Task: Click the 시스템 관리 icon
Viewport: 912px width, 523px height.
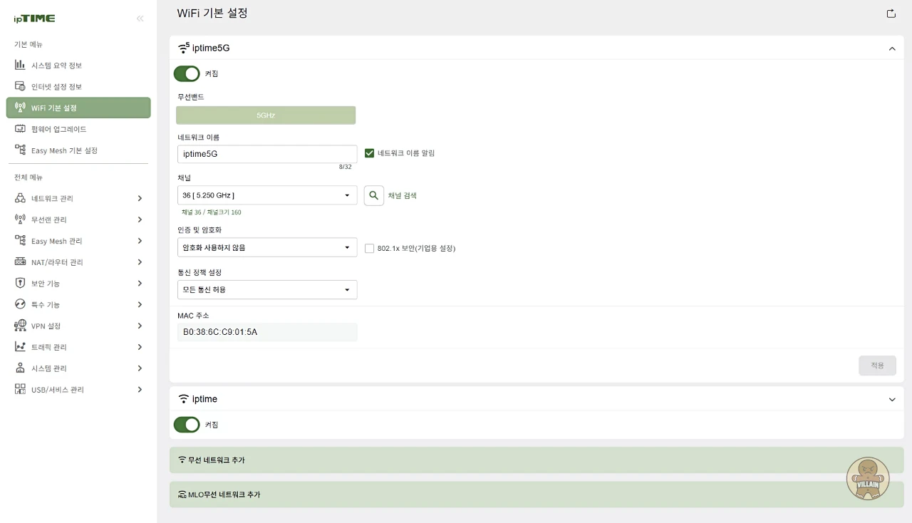Action: [20, 368]
